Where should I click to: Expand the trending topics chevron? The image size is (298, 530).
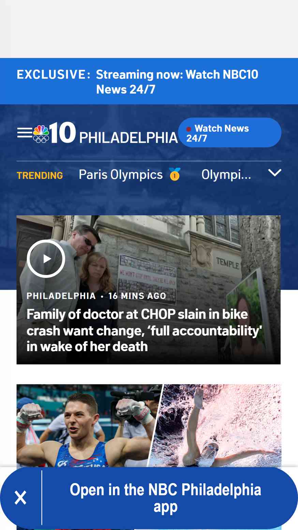275,173
